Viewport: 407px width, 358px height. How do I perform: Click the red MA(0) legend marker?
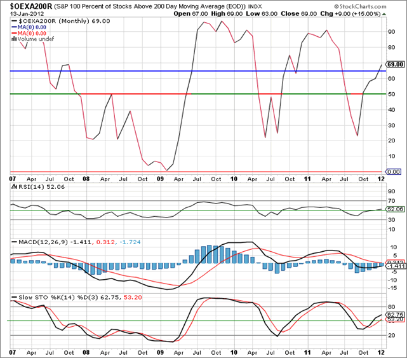[15, 33]
